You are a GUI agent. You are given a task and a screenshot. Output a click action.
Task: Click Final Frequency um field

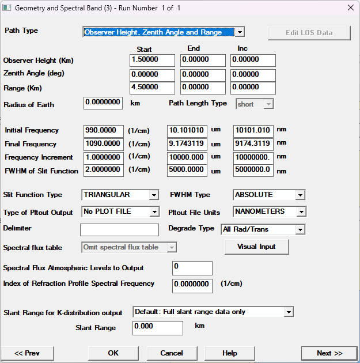pos(187,145)
